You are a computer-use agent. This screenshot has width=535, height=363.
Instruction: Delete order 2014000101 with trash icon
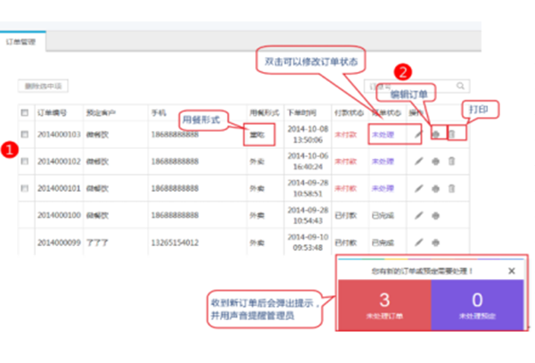click(x=452, y=188)
